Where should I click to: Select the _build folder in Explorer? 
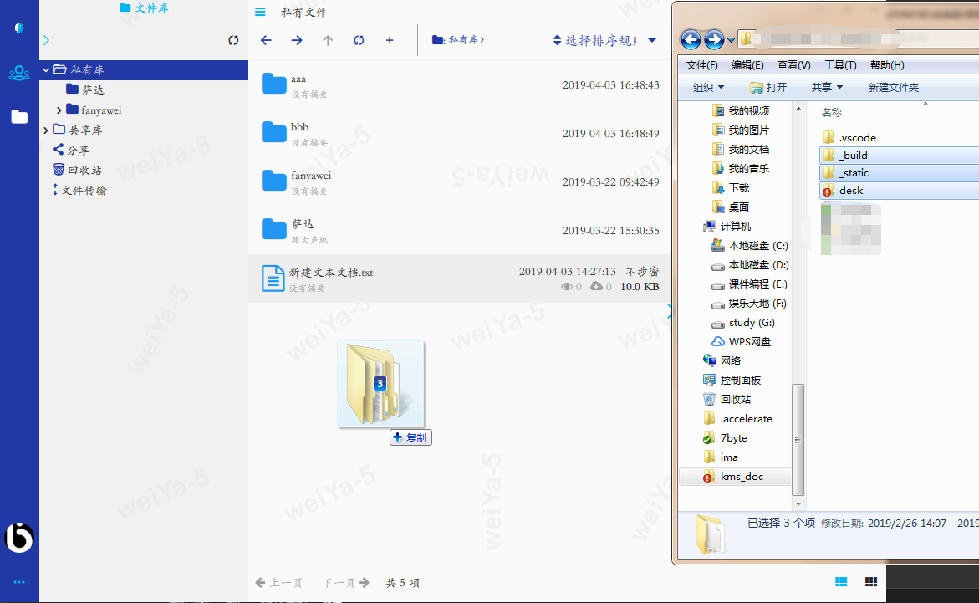point(899,155)
